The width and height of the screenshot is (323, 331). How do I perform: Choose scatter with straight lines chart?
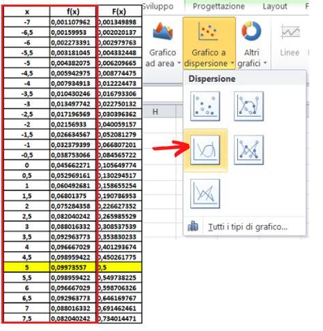click(205, 194)
